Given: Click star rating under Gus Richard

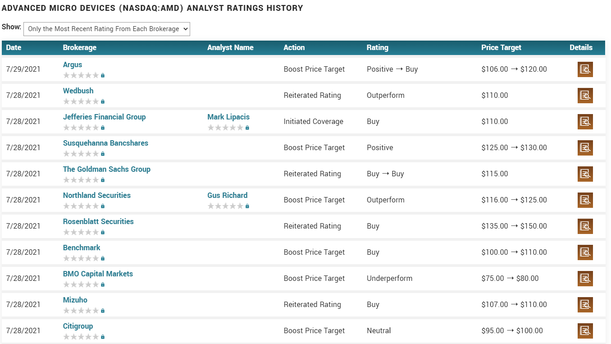Looking at the screenshot, I should tap(225, 206).
